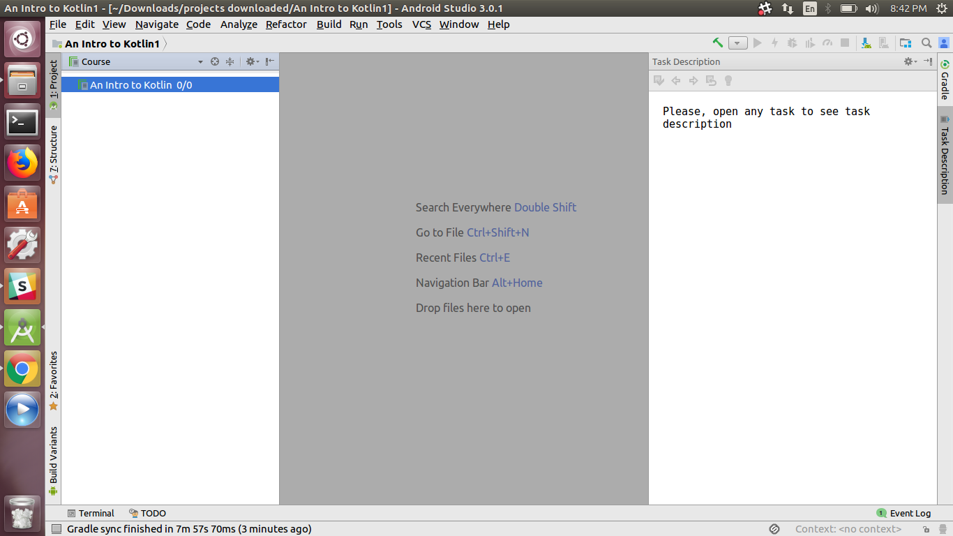Open the Navigate menu

pos(157,24)
